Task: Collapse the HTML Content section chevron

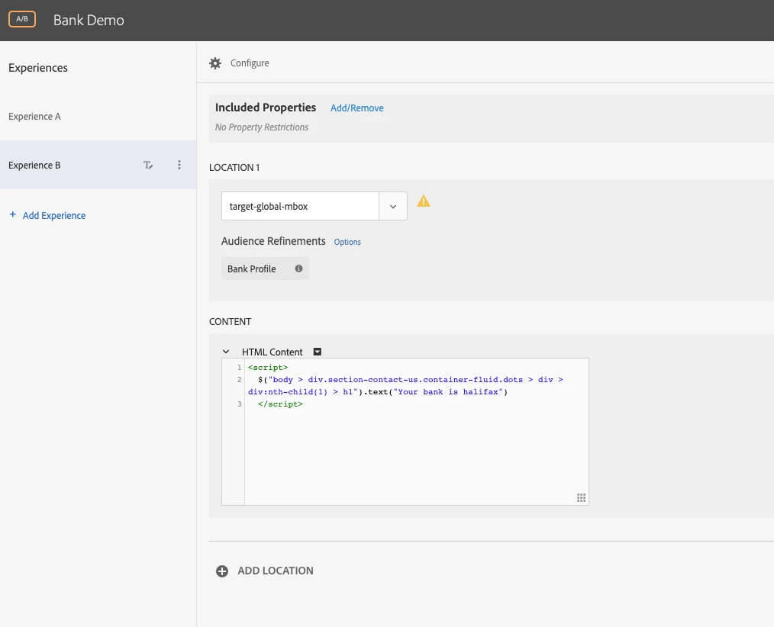Action: (x=226, y=352)
